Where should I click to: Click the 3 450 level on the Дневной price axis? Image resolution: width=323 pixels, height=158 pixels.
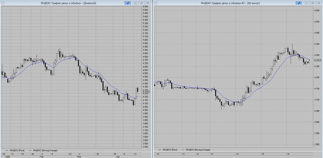click(145, 147)
